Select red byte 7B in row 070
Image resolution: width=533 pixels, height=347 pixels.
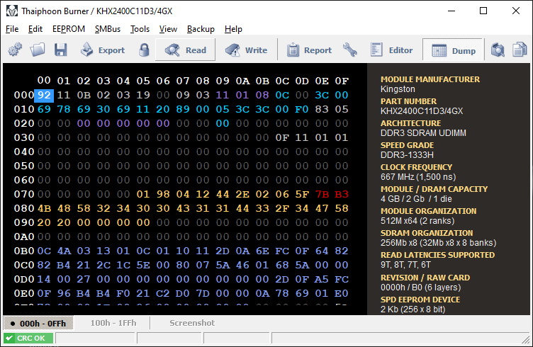(322, 194)
